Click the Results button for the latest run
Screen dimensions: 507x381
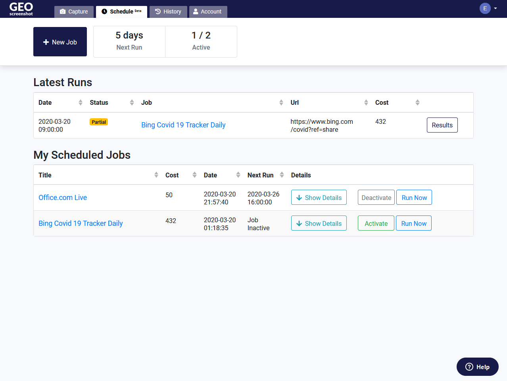click(x=442, y=125)
